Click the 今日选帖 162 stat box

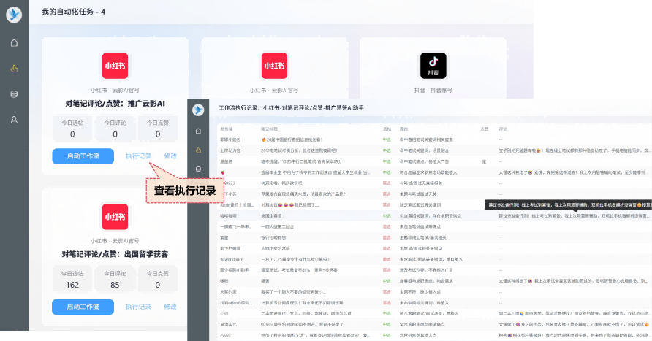72,280
